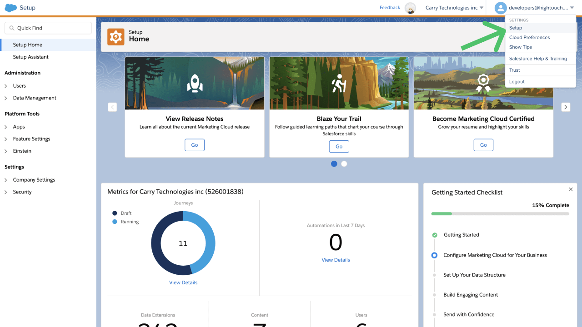Click Go under Blaze Your Trail
Viewport: 582px width, 327px height.
click(x=339, y=146)
